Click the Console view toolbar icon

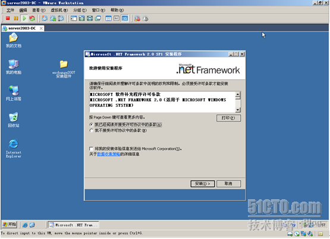pyautogui.click(x=125, y=18)
